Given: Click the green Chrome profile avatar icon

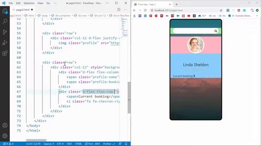Looking at the screenshot, I should [x=257, y=10].
